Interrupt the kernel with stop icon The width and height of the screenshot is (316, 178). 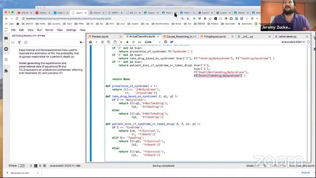[127, 42]
